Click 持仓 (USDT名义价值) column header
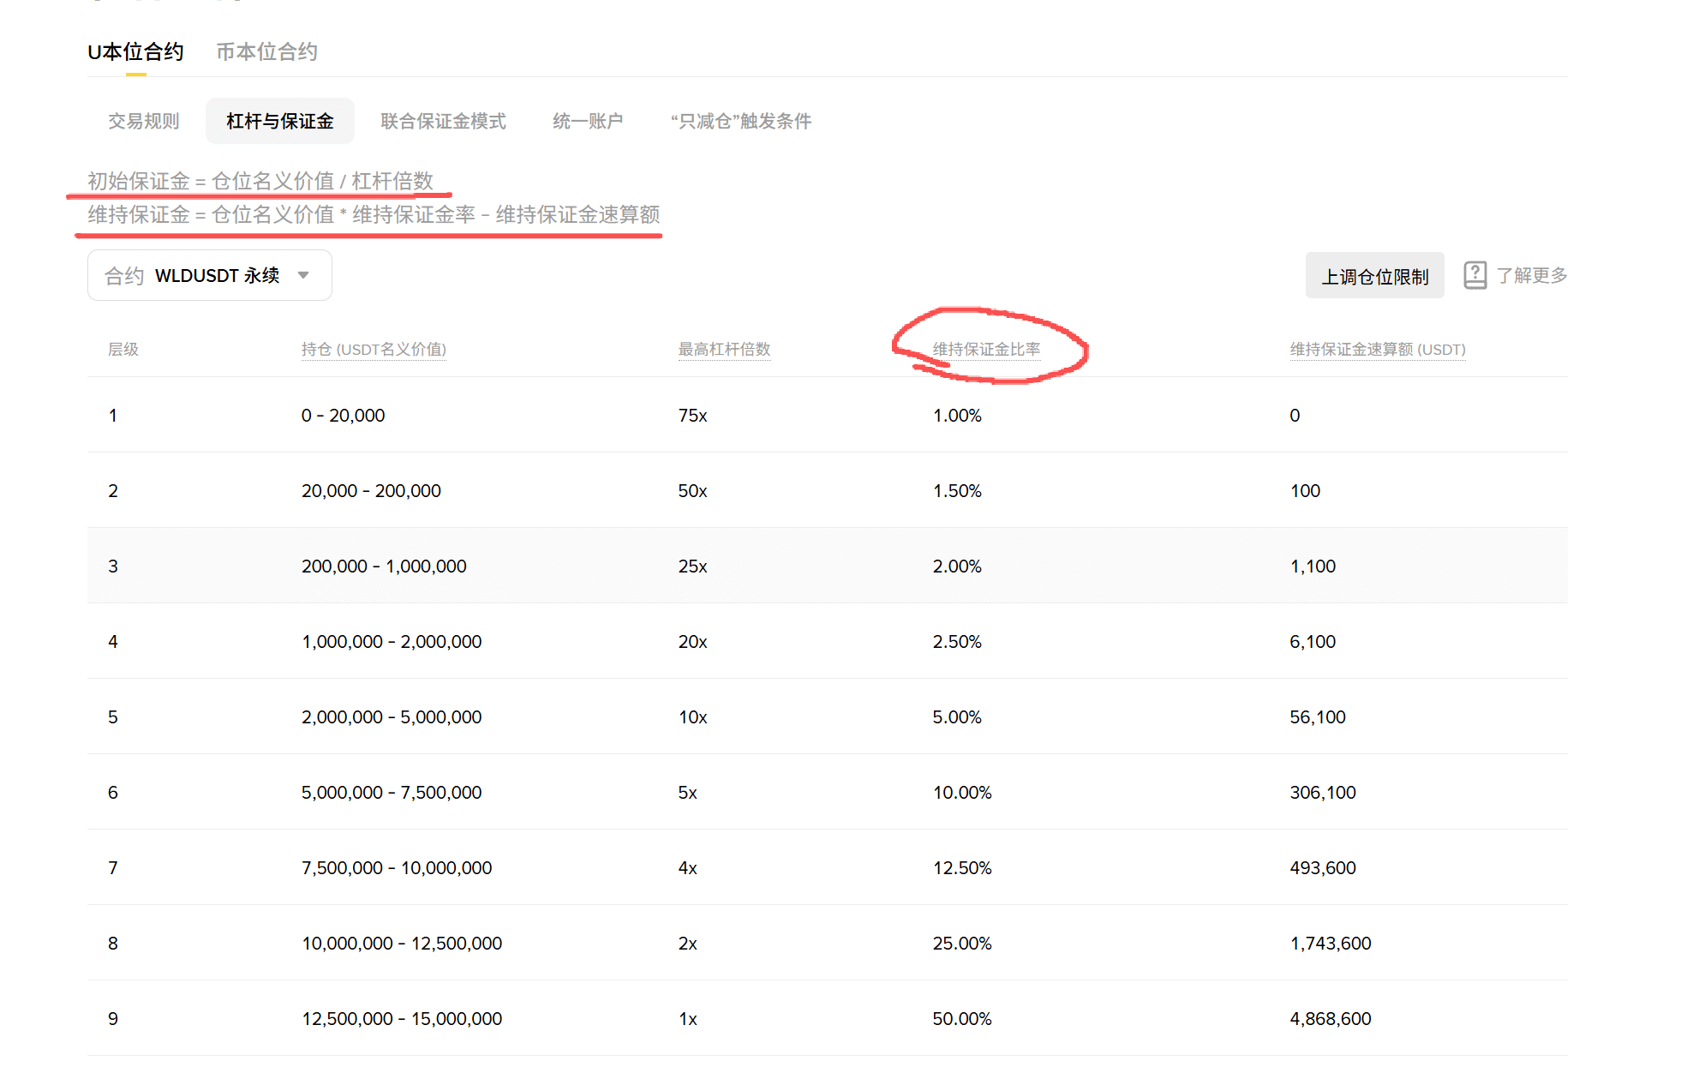This screenshot has width=1699, height=1067. pyautogui.click(x=374, y=349)
